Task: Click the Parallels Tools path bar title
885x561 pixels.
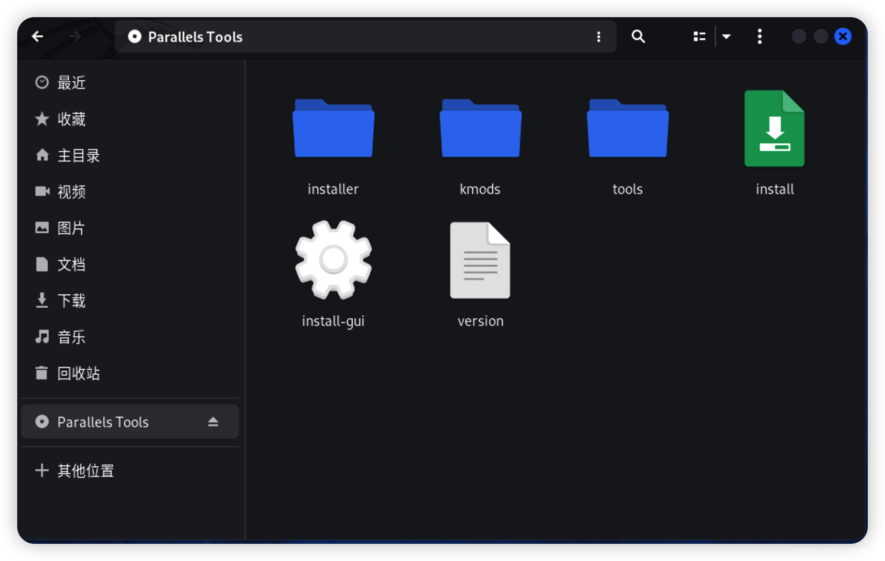Action: (195, 37)
